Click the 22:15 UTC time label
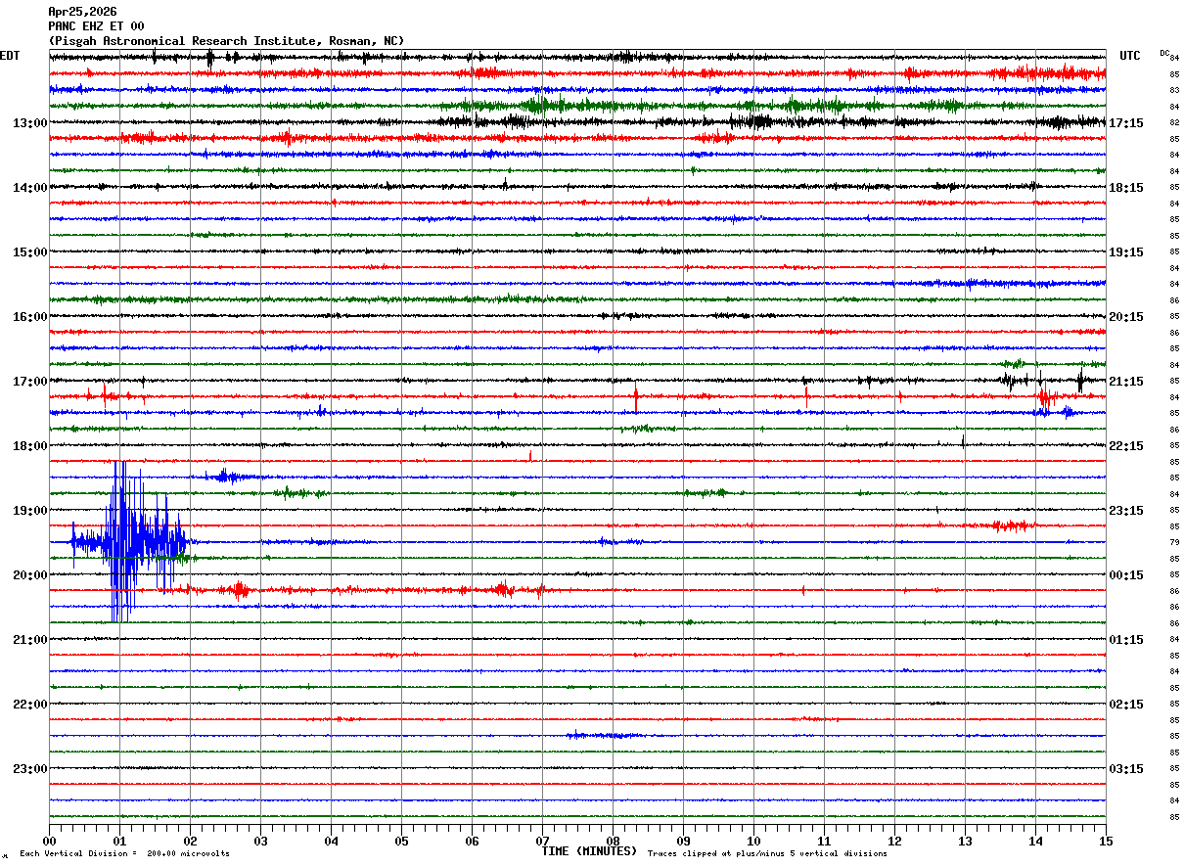The width and height of the screenshot is (1184, 867). 1125,446
